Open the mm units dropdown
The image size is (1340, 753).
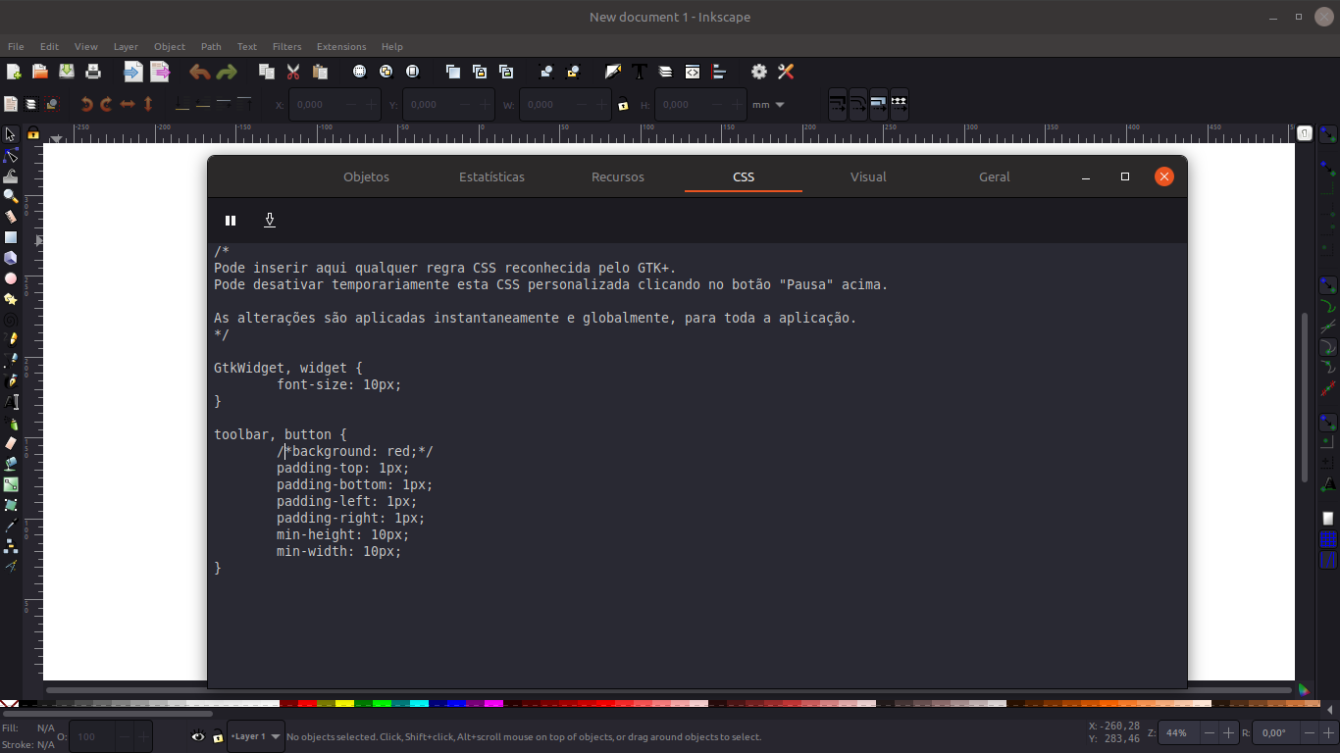click(769, 105)
